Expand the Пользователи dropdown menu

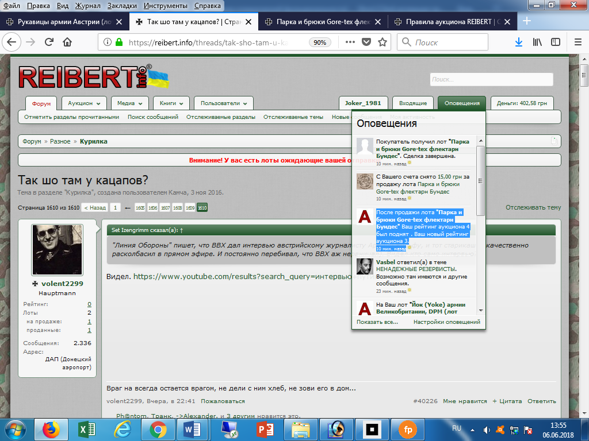(223, 103)
